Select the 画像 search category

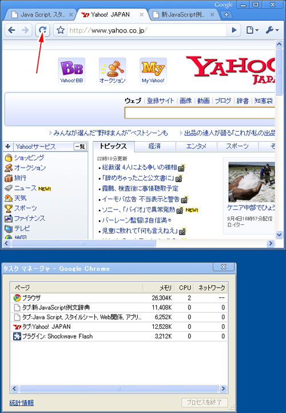point(186,101)
